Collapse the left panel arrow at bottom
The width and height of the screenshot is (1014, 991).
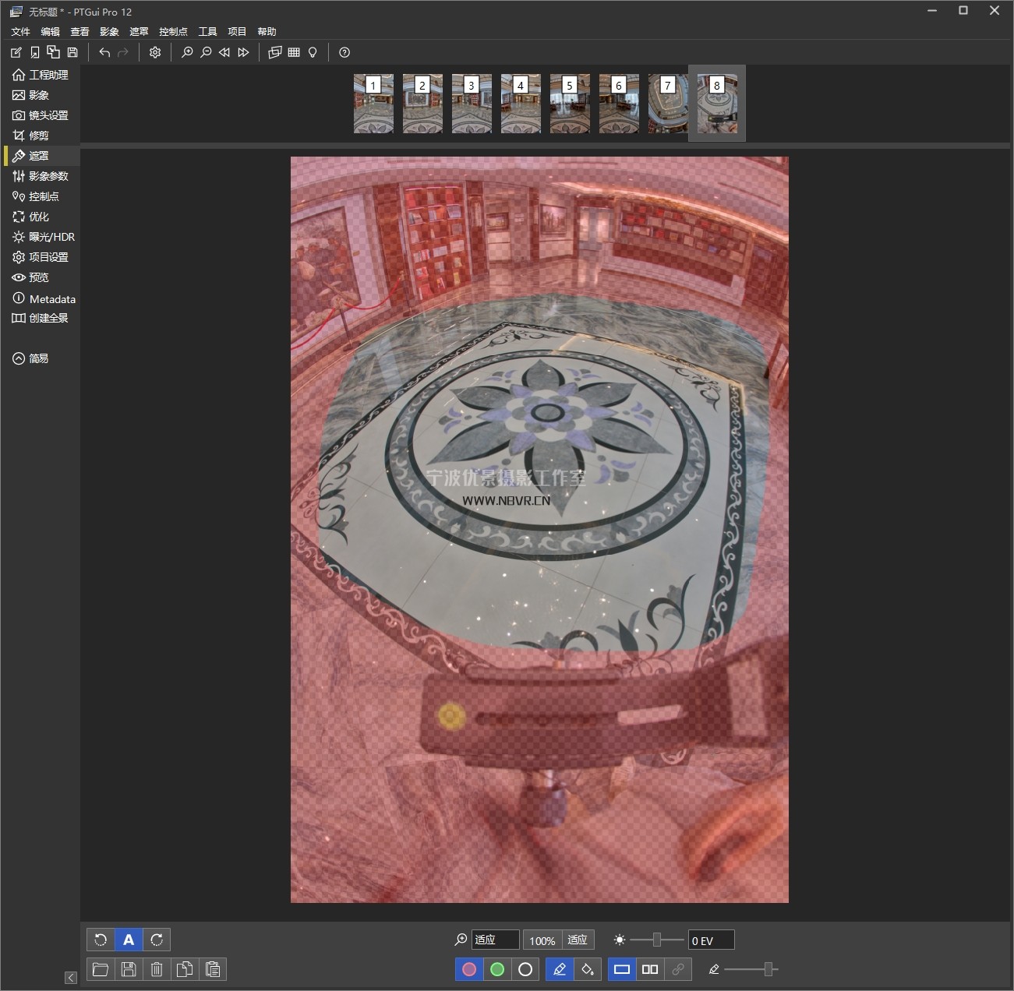tap(71, 978)
